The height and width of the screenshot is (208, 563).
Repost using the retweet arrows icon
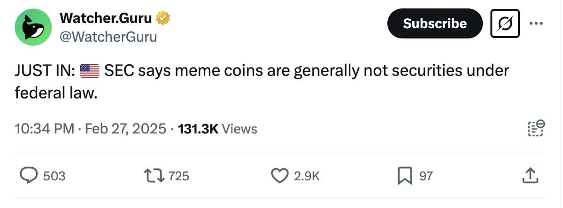click(154, 176)
